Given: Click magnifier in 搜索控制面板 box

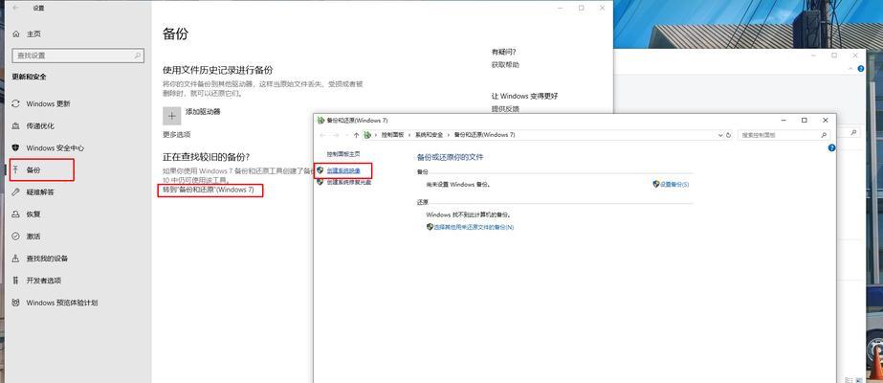Looking at the screenshot, I should click(824, 135).
